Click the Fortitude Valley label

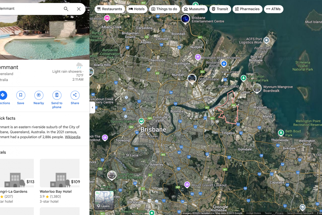(160, 119)
